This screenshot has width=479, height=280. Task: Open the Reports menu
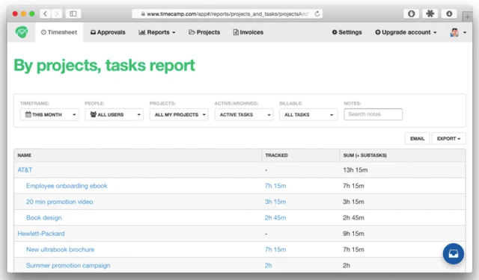pos(157,32)
